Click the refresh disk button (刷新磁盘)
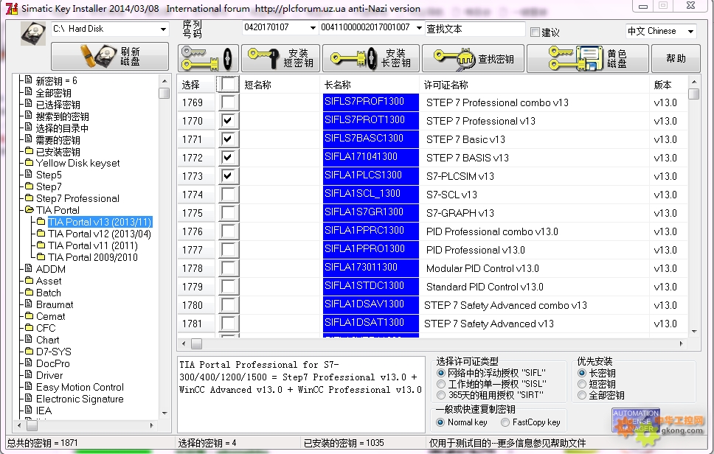714x454 pixels. (110, 57)
